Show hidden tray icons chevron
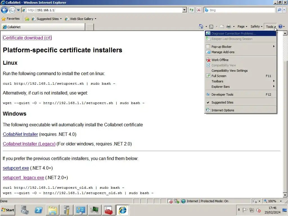The width and height of the screenshot is (288, 216). [239, 210]
